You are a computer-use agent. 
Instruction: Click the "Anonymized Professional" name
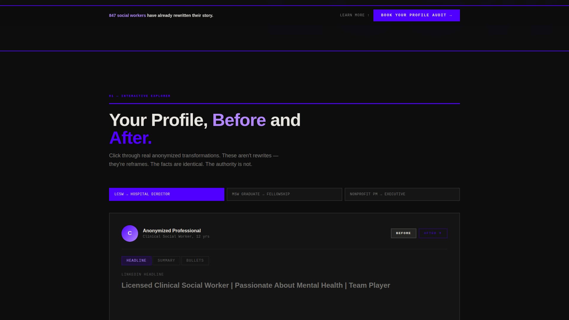pos(172,231)
